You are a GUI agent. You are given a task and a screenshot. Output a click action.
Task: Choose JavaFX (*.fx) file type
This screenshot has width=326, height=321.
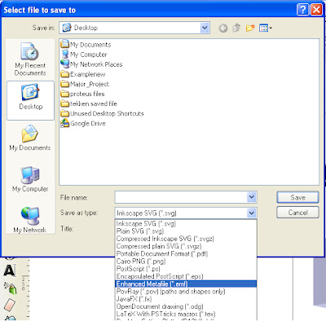(186, 299)
